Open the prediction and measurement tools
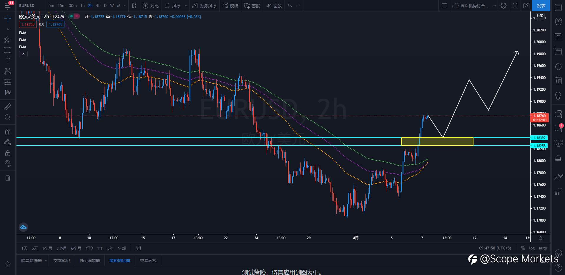Image resolution: width=565 pixels, height=275 pixels. pos(8,82)
